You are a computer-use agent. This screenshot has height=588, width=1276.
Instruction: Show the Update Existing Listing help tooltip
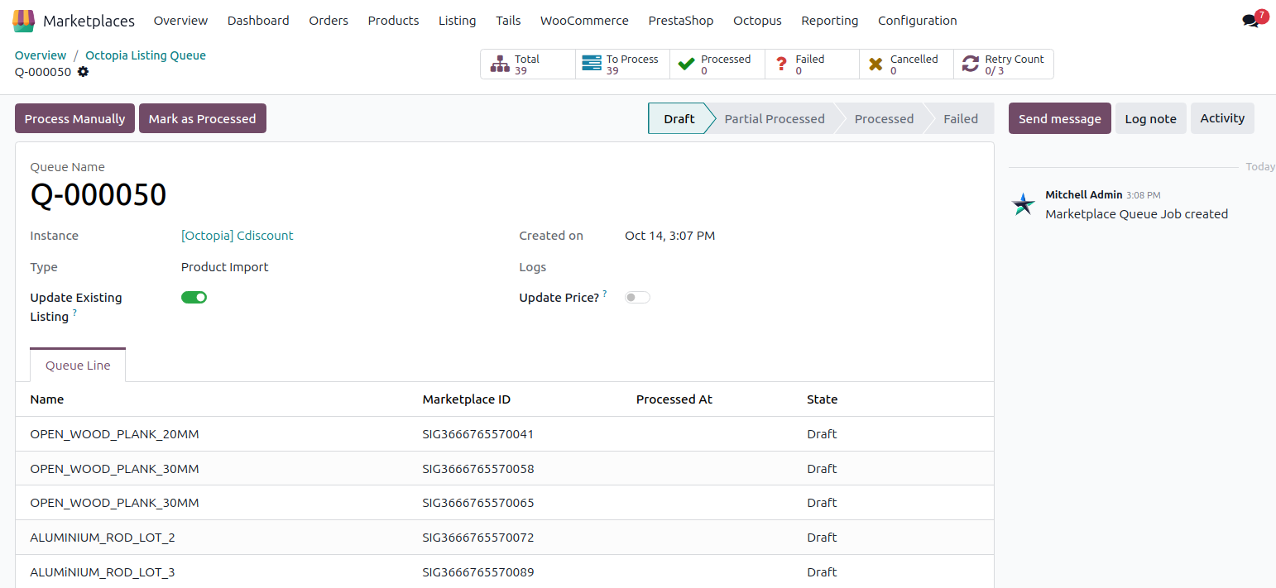pyautogui.click(x=75, y=313)
